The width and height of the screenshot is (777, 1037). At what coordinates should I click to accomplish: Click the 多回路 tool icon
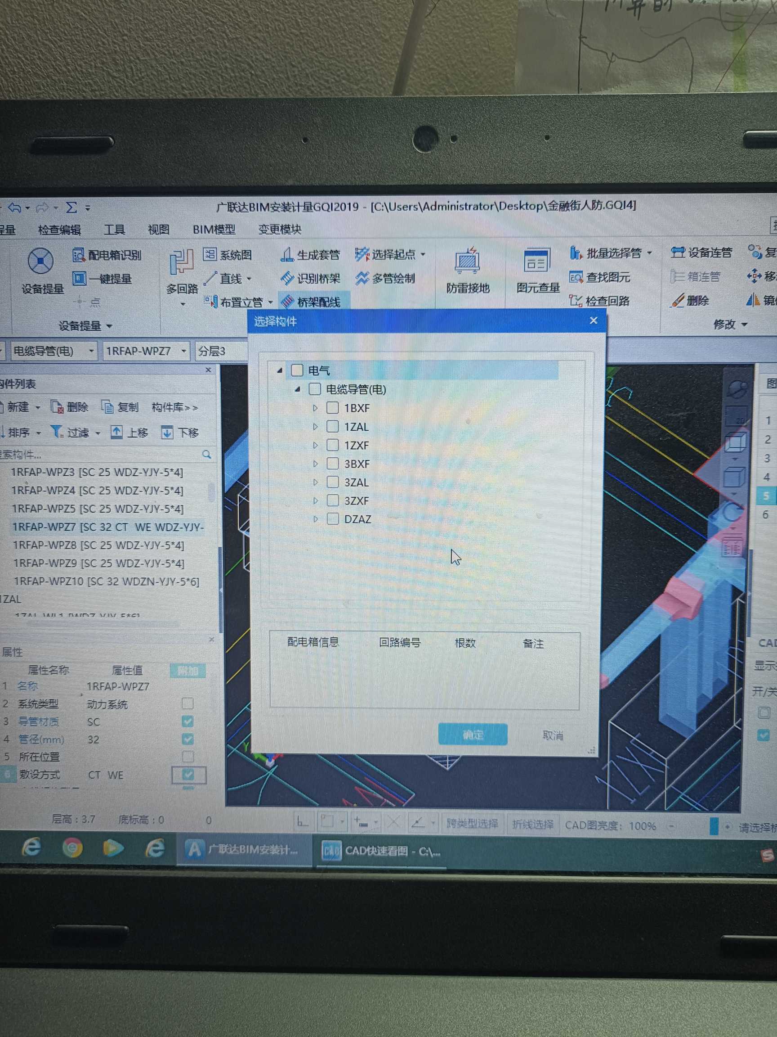(x=182, y=262)
